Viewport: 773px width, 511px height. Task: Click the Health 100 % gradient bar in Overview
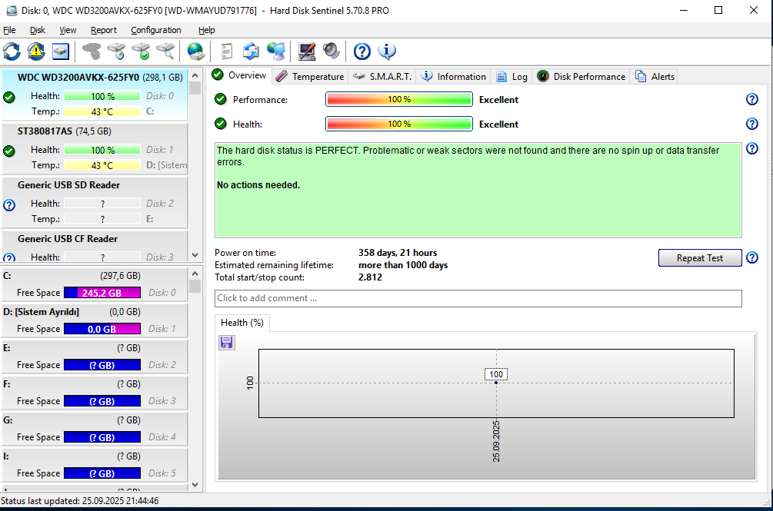[399, 124]
